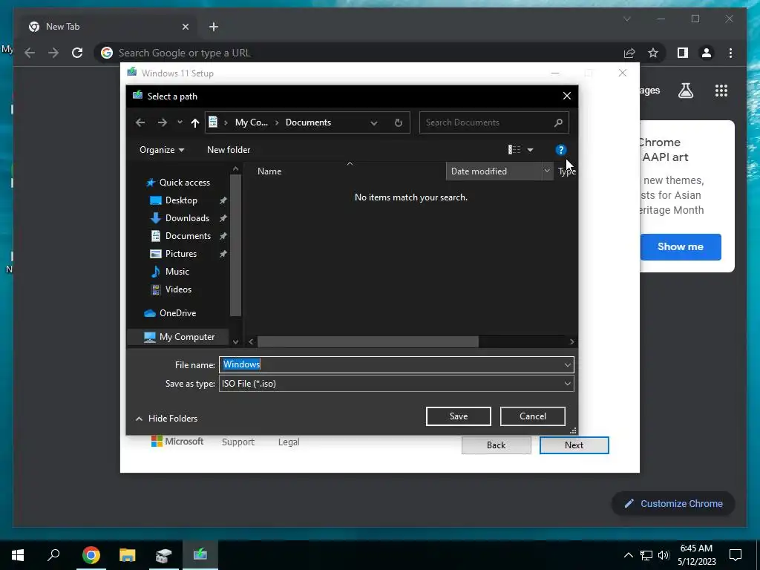This screenshot has height=570, width=760.
Task: Open the Legal link in Setup
Action: coord(289,442)
